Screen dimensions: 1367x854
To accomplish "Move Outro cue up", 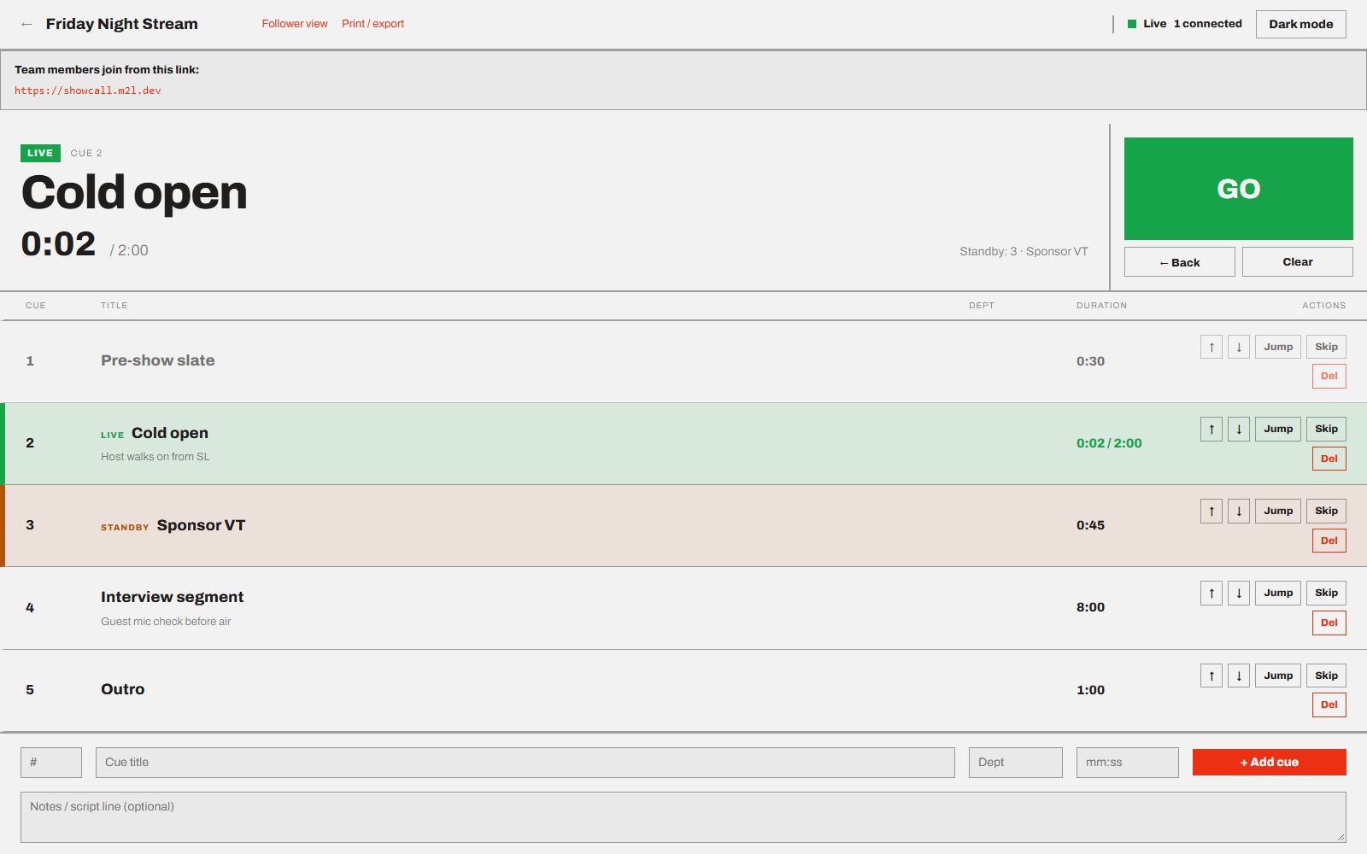I will pos(1212,676).
